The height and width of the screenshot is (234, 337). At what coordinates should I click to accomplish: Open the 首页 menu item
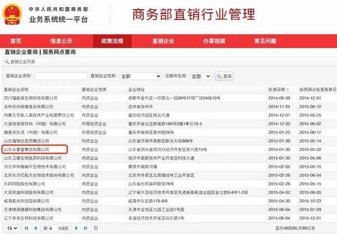[16, 41]
